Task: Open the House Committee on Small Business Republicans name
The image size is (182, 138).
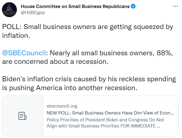Action: [x=75, y=7]
